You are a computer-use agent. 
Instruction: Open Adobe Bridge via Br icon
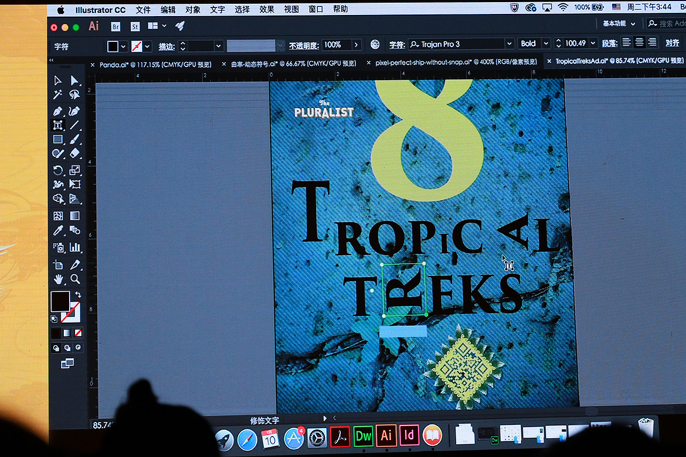115,26
